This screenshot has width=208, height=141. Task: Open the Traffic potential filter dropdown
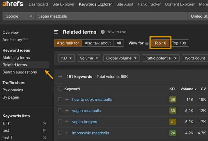(x=161, y=58)
